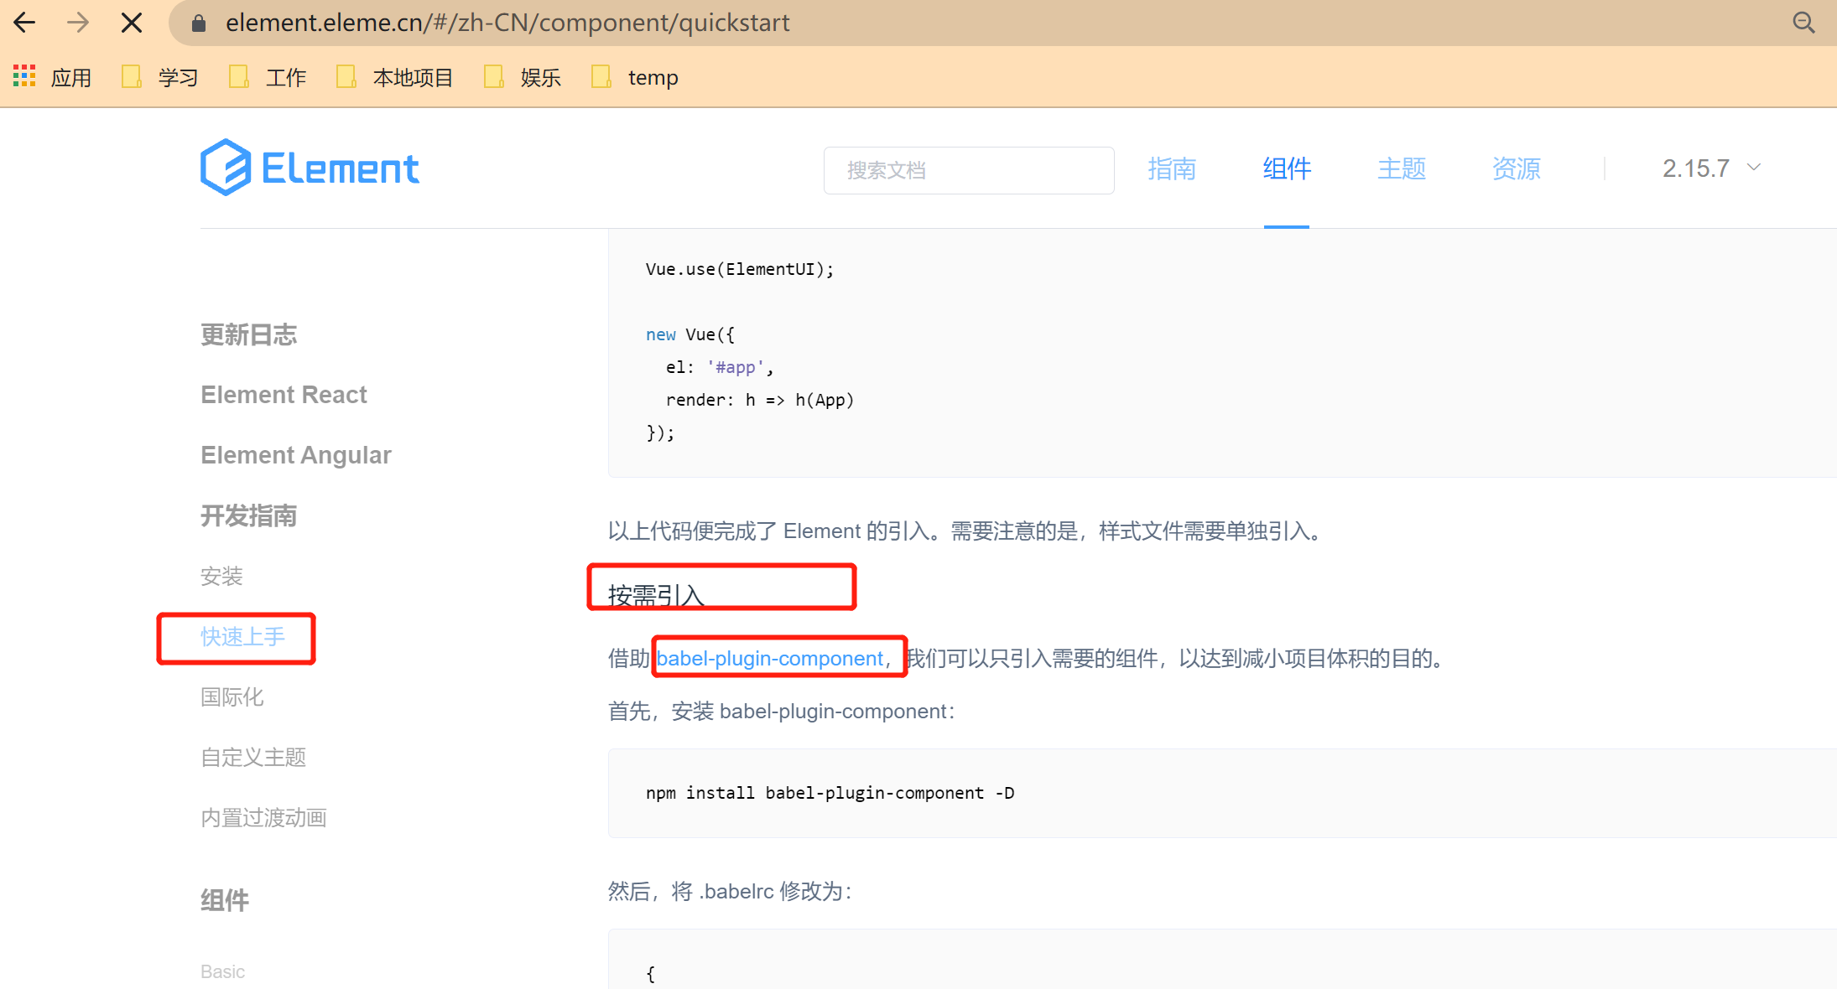
Task: Click the text 首先，安装 babel-plugin-component
Action: point(781,712)
